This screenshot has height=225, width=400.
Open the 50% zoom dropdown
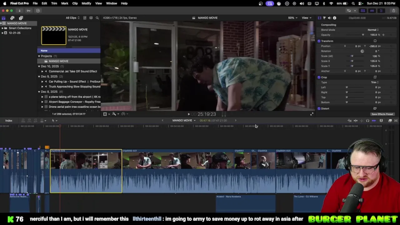click(x=292, y=18)
